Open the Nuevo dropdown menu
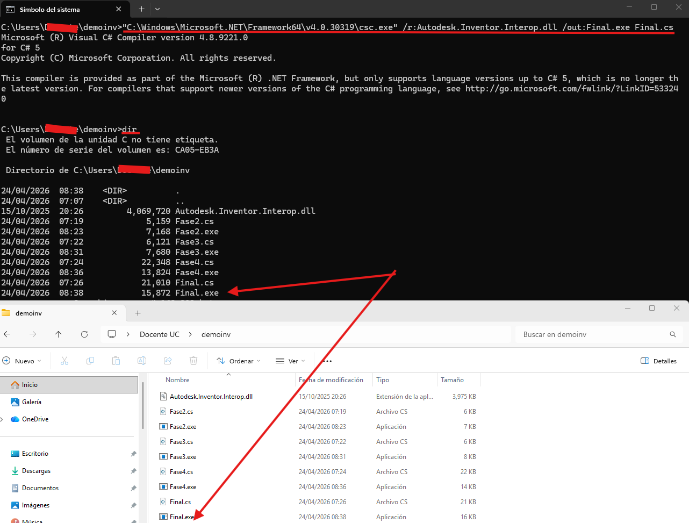This screenshot has width=689, height=523. point(22,361)
